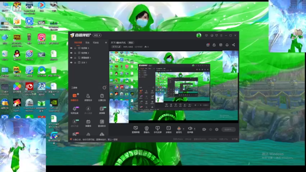Open calendar icon with red dot
Image resolution: width=306 pixels, height=172 pixels.
[x=208, y=45]
